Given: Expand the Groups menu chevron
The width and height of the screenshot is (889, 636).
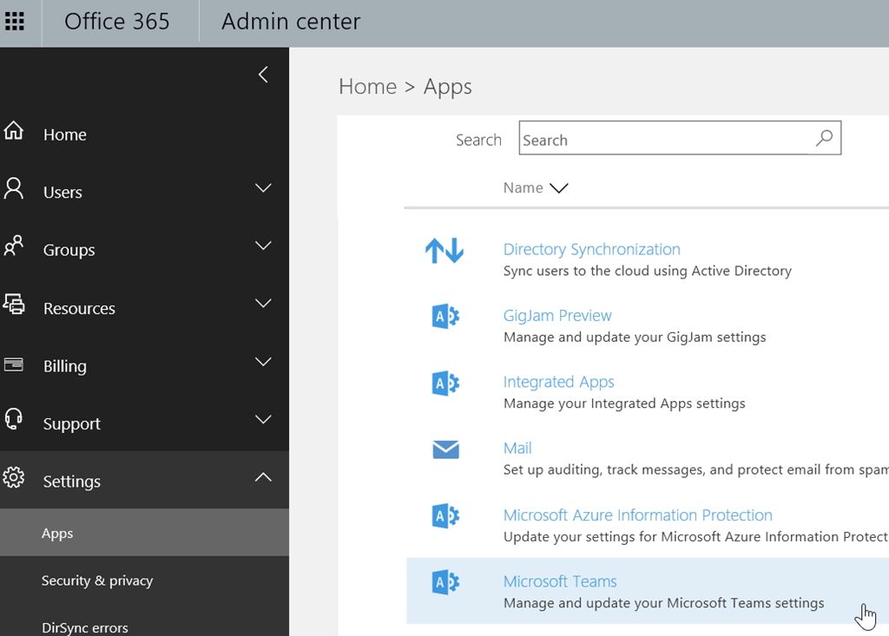Looking at the screenshot, I should pos(263,246).
